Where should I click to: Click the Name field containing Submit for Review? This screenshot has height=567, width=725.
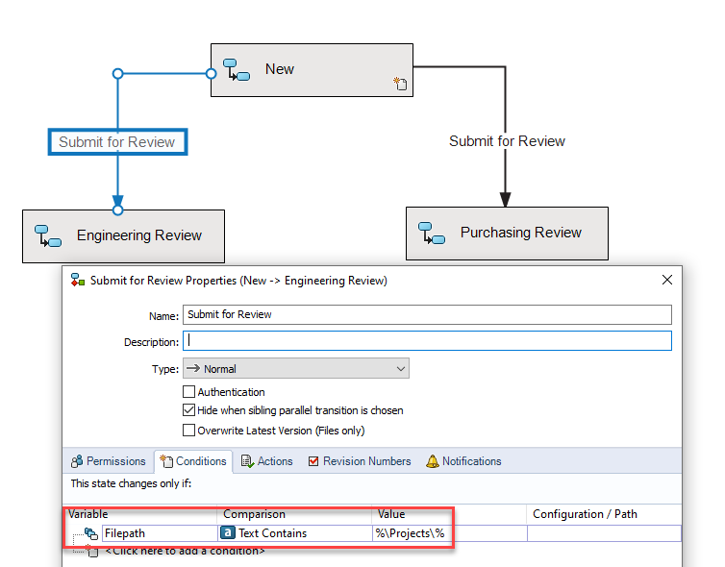(427, 314)
